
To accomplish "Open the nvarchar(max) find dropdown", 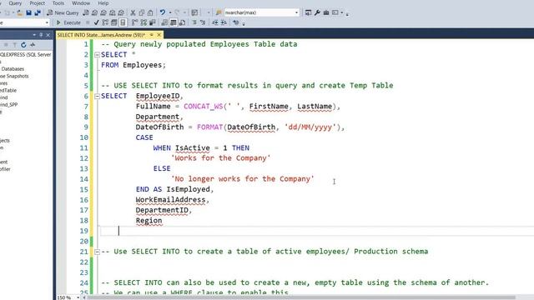I will (296, 12).
